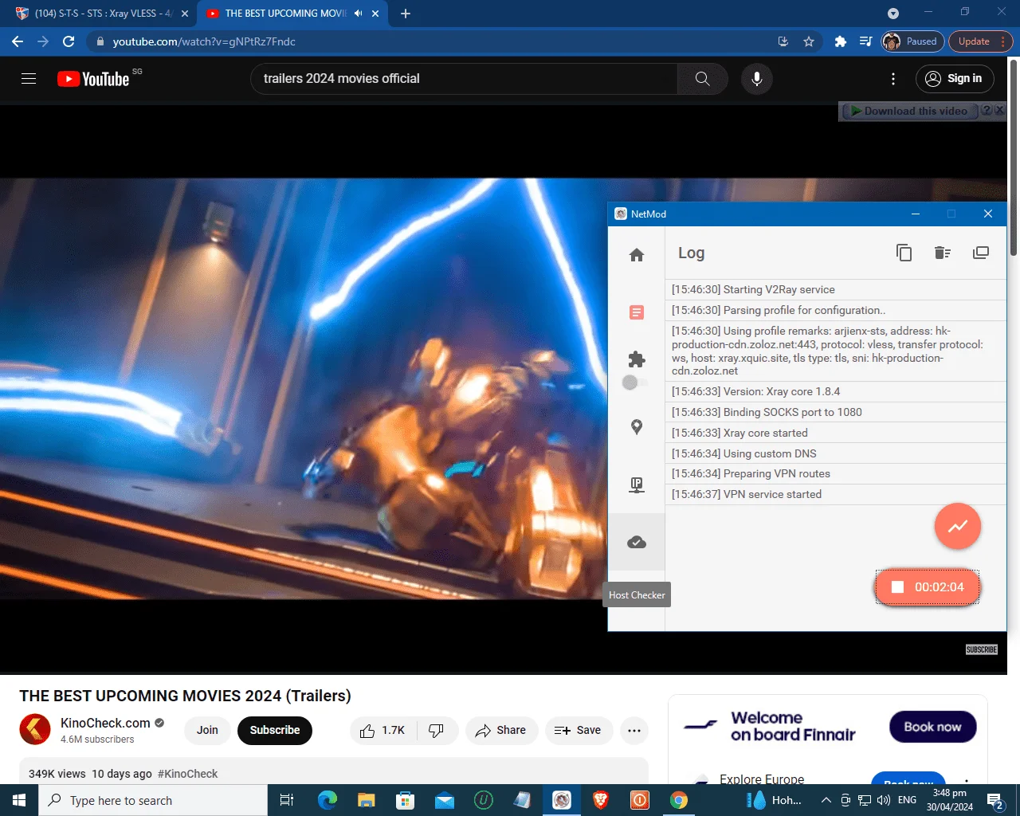Open the media control icon in Chrome toolbar
Screen dimensions: 1020x816
click(865, 41)
